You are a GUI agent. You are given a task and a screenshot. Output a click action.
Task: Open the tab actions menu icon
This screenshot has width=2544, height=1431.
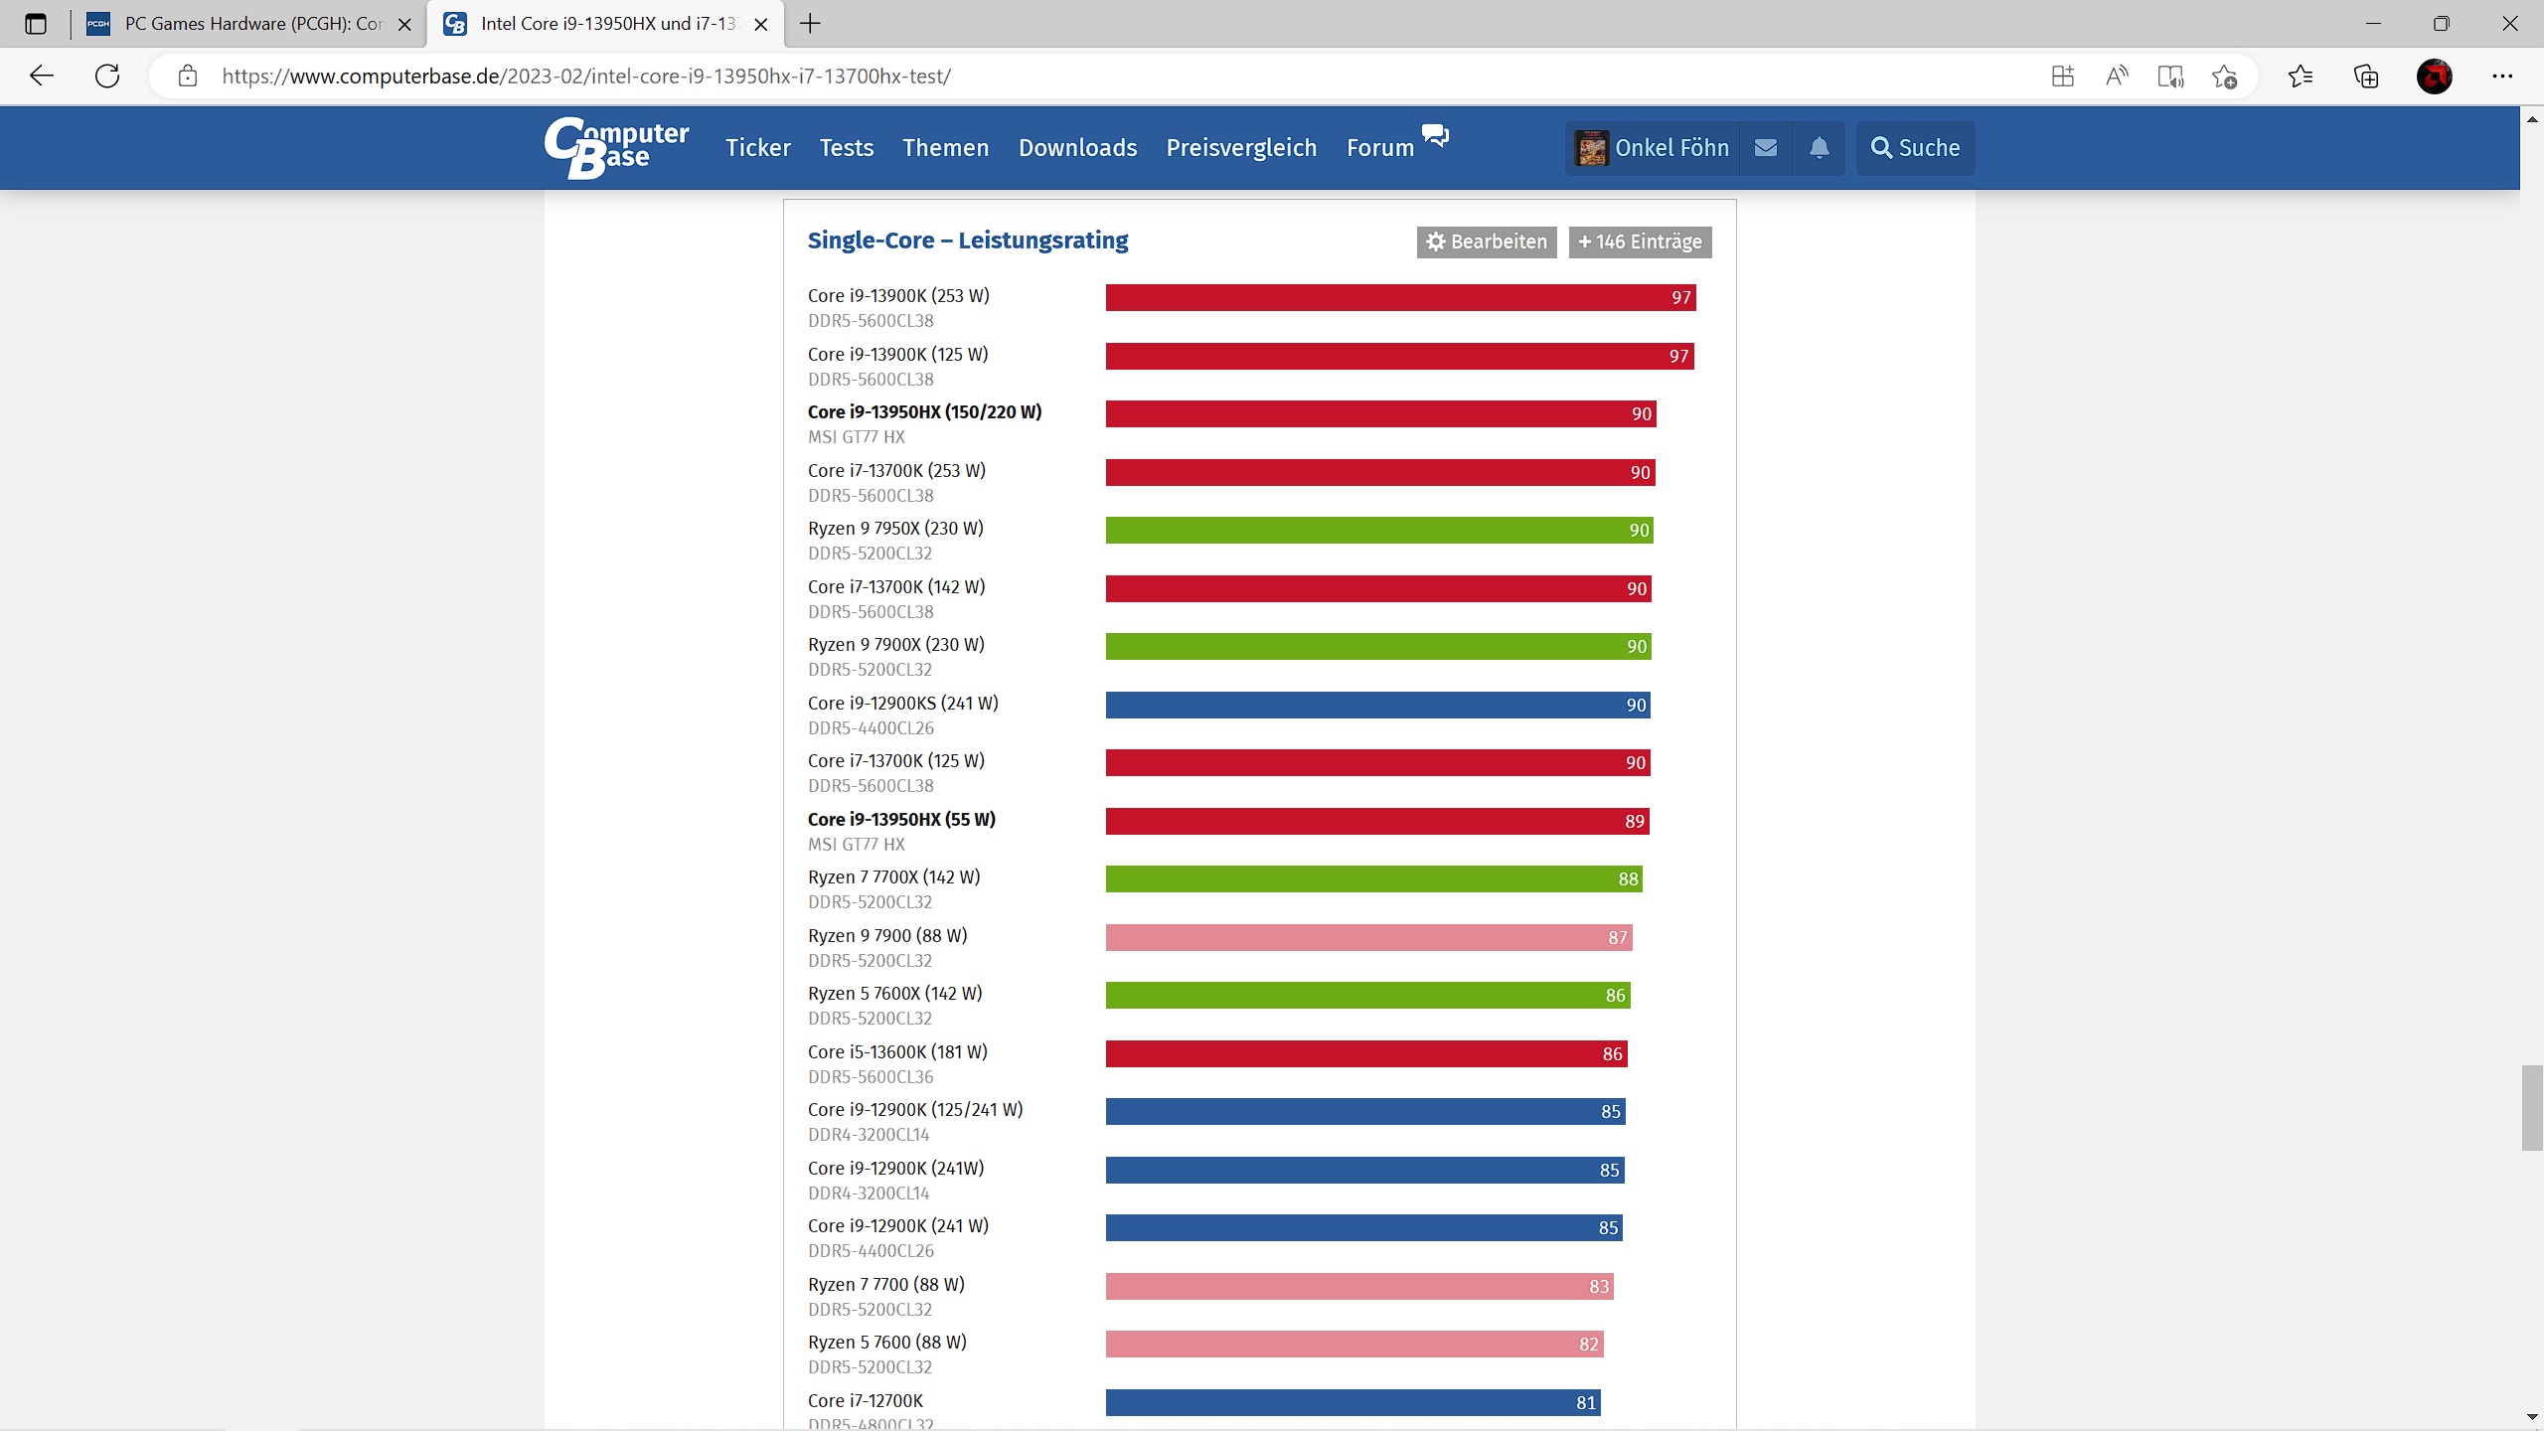tap(36, 24)
